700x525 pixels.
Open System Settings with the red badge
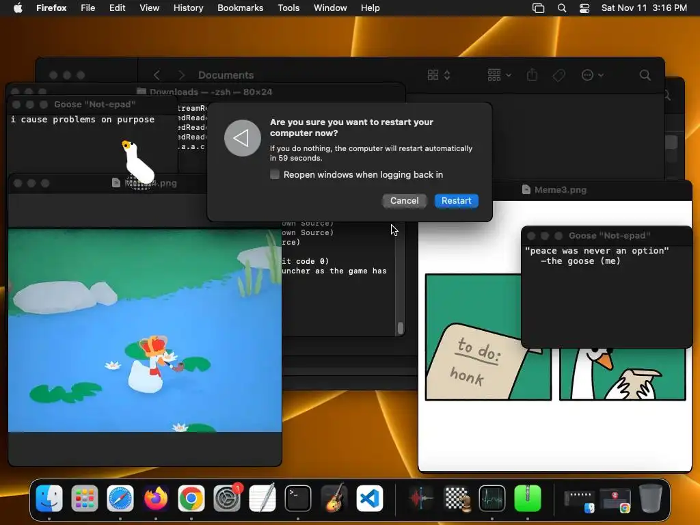pyautogui.click(x=227, y=498)
